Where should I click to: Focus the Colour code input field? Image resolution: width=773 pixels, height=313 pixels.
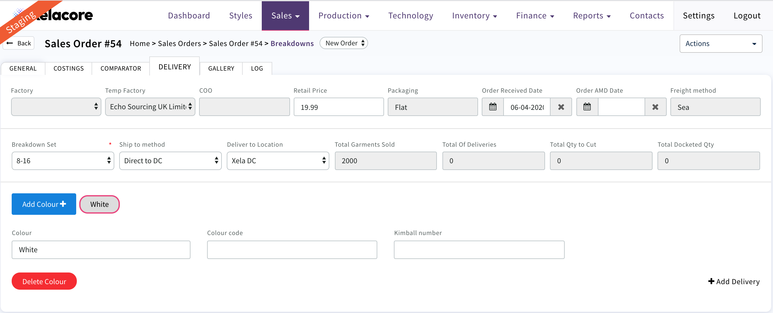click(292, 250)
